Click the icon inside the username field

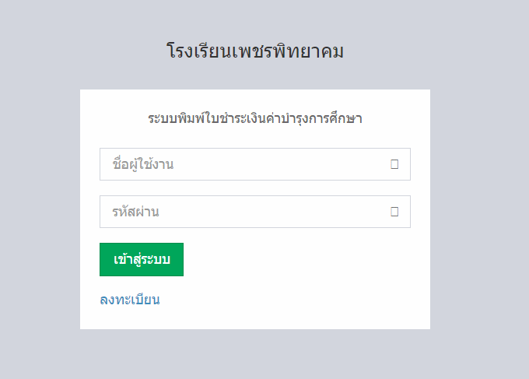[x=394, y=164]
